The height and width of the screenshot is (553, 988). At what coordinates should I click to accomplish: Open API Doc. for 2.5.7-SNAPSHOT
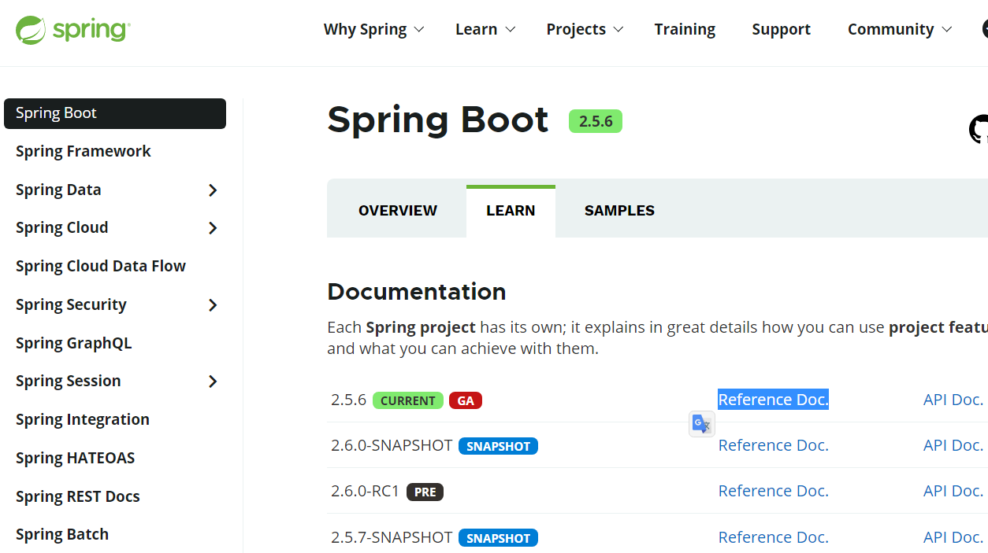953,537
